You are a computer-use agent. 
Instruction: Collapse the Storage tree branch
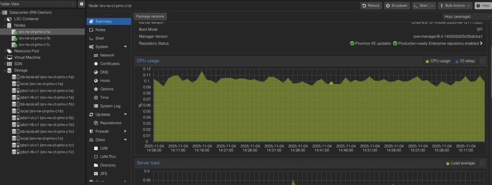point(5,70)
